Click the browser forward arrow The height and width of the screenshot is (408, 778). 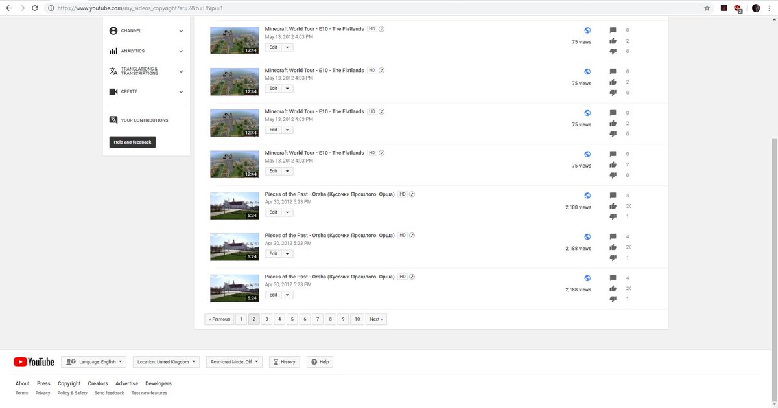coord(21,8)
